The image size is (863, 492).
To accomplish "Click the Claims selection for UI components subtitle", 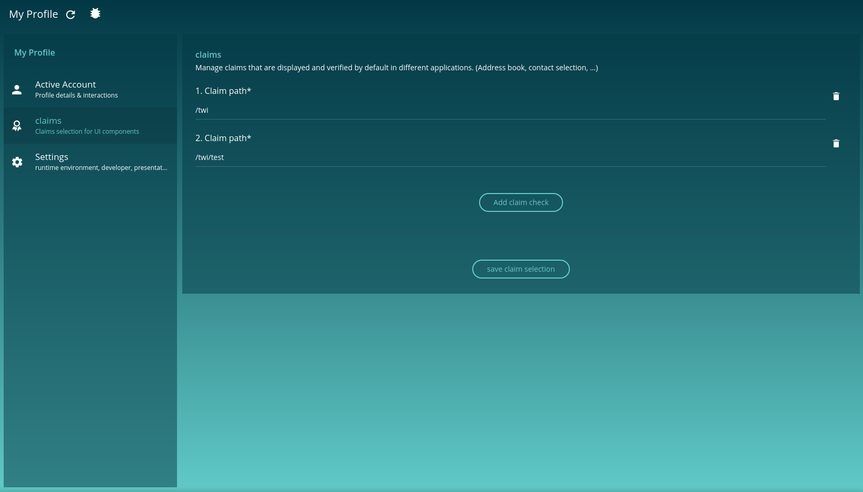I will pos(87,131).
